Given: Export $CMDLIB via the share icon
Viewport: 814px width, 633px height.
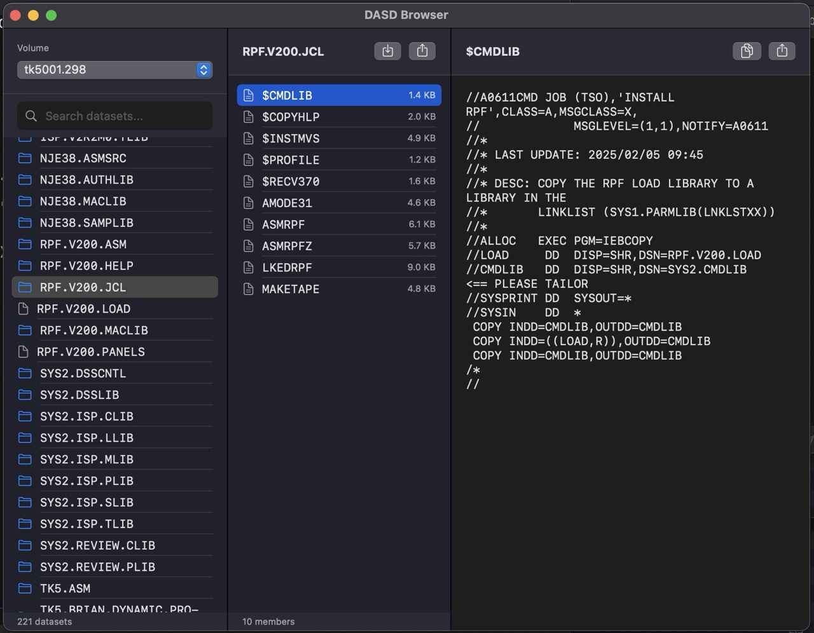Looking at the screenshot, I should tap(782, 51).
